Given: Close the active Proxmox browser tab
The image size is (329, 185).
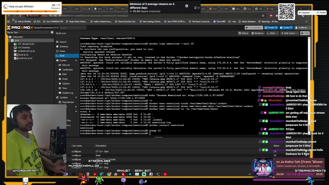Looking at the screenshot, I should tap(89, 9).
